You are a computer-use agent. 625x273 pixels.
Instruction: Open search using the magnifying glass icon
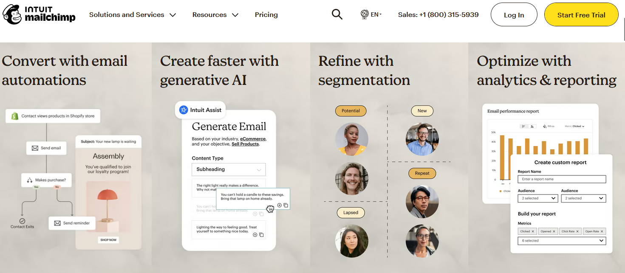coord(337,14)
